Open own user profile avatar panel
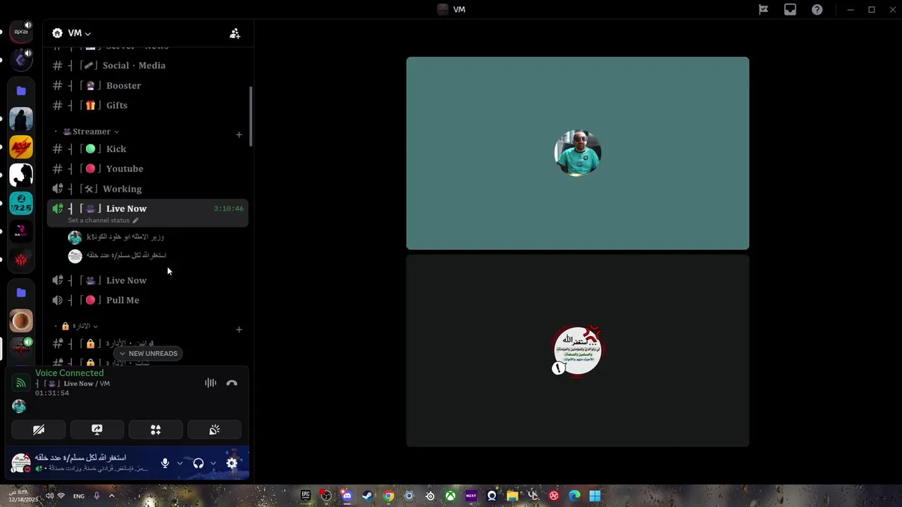This screenshot has height=507, width=902. coord(21,463)
